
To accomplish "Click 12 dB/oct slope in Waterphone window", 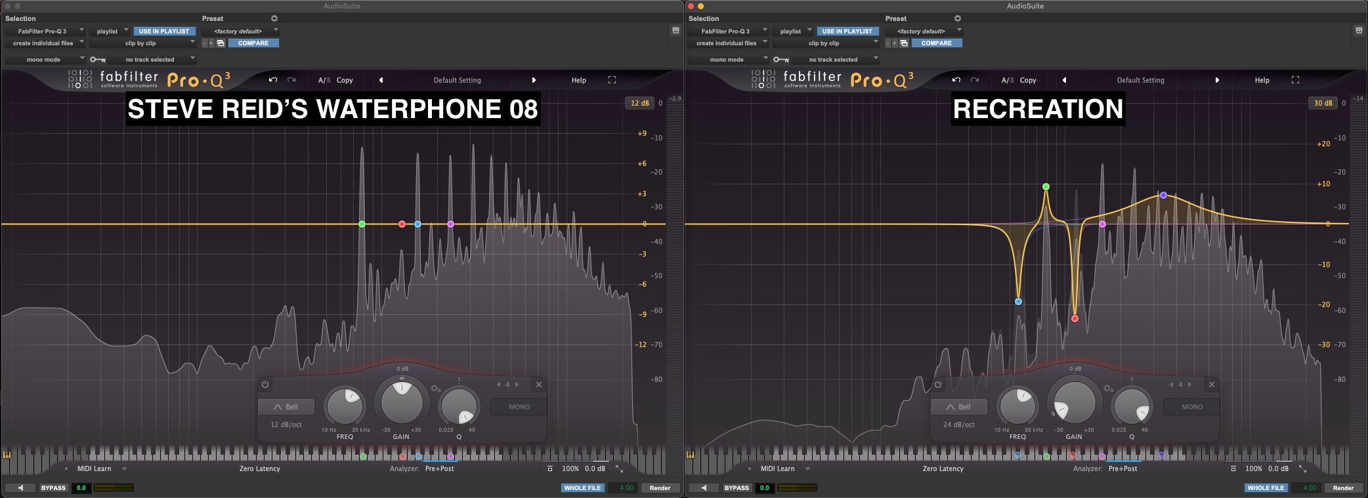I will [286, 425].
